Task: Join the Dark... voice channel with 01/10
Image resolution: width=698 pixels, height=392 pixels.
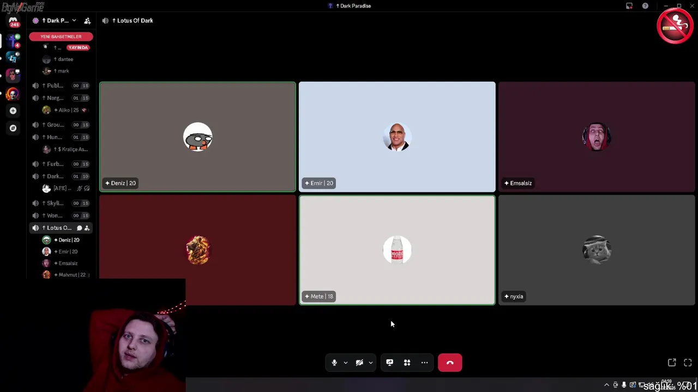Action: pos(60,176)
